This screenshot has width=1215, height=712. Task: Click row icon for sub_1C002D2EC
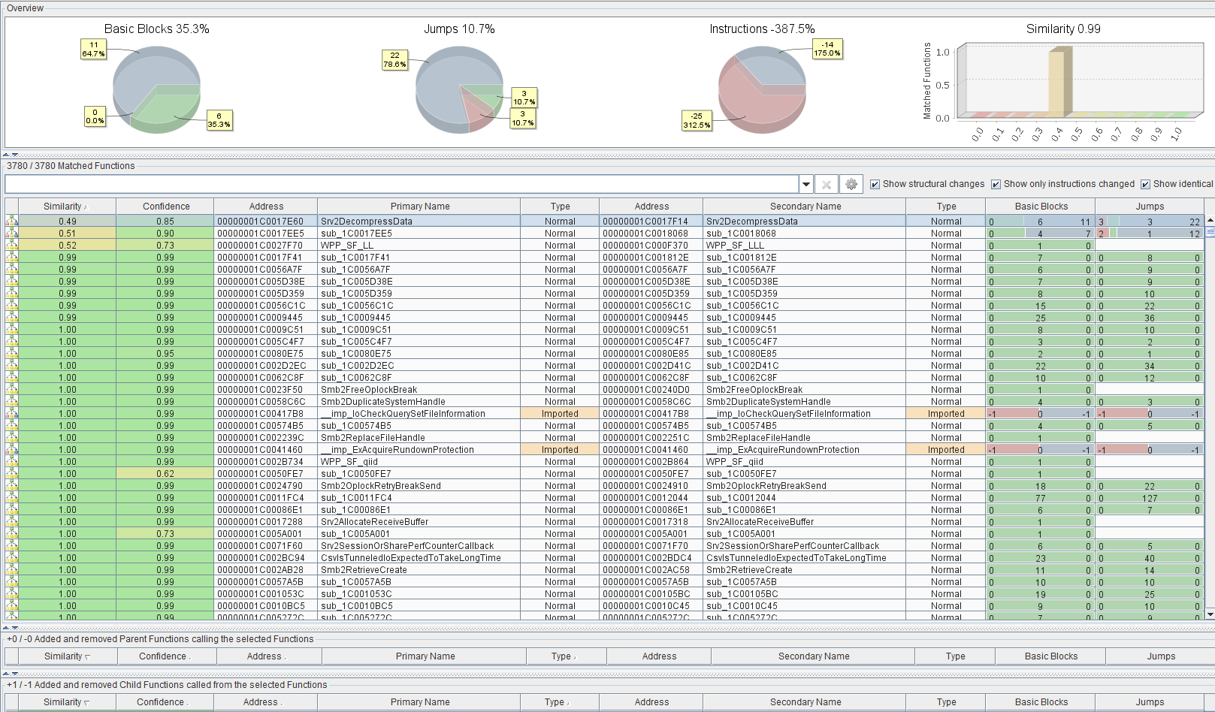click(x=12, y=365)
